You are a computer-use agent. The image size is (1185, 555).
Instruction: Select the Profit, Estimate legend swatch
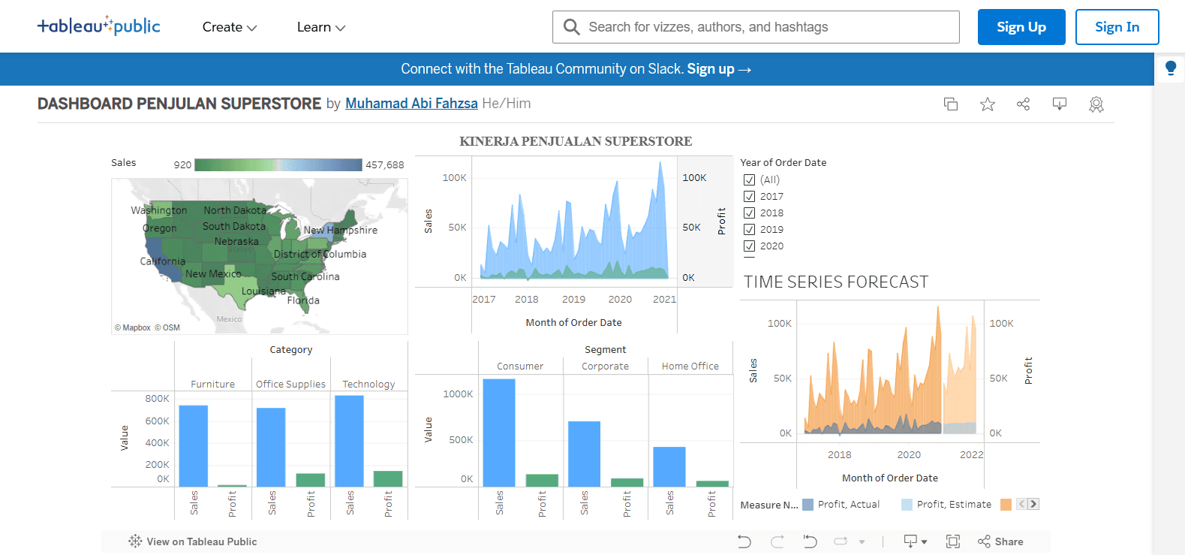click(907, 505)
